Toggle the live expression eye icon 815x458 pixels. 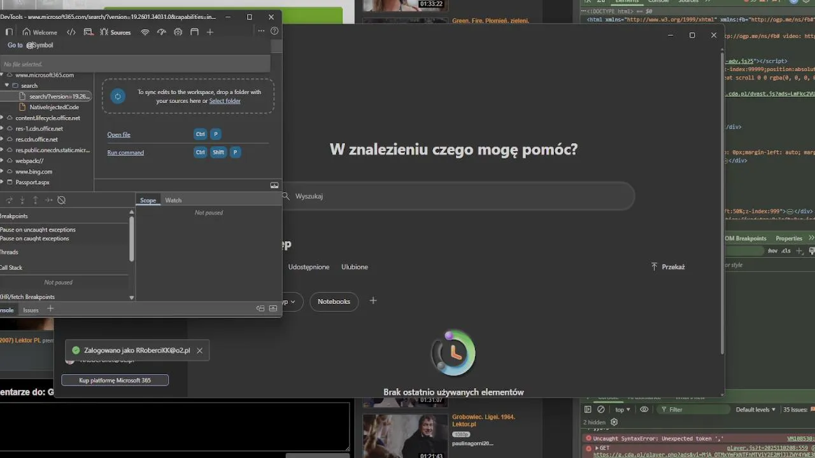tap(644, 410)
